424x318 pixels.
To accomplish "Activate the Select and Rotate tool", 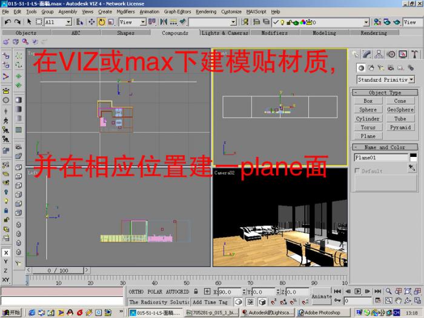I will click(102, 22).
